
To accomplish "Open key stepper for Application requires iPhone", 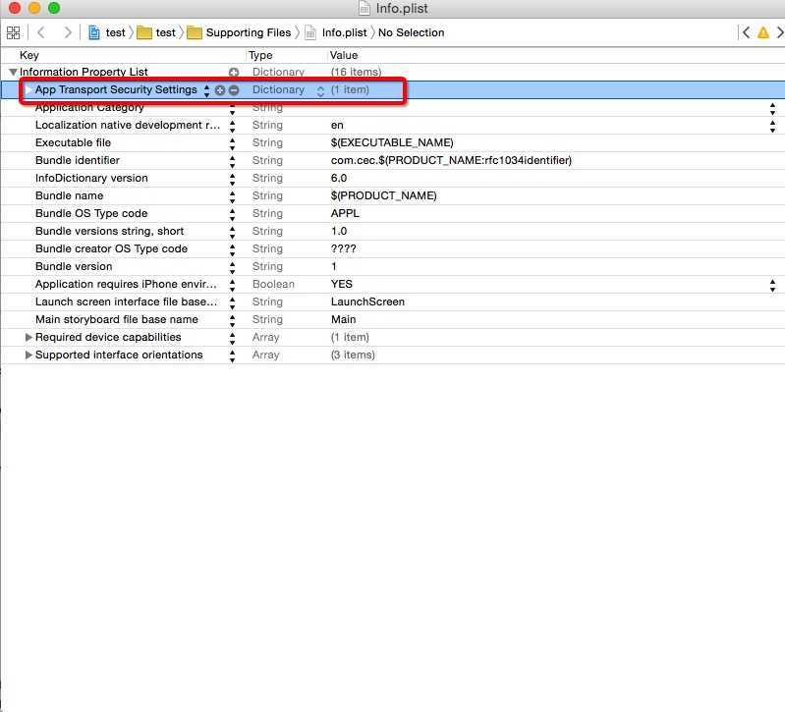I will [x=232, y=285].
